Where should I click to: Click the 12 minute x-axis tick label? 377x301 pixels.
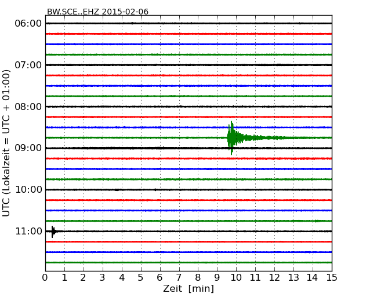point(274,278)
